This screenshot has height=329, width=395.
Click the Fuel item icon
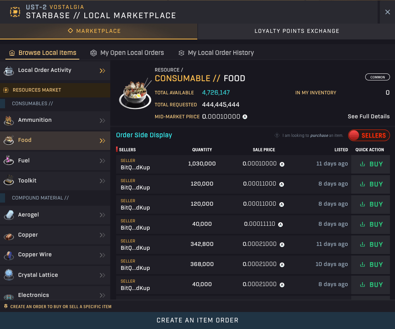(9, 160)
